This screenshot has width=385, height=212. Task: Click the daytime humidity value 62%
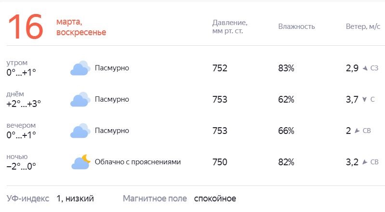pyautogui.click(x=286, y=99)
